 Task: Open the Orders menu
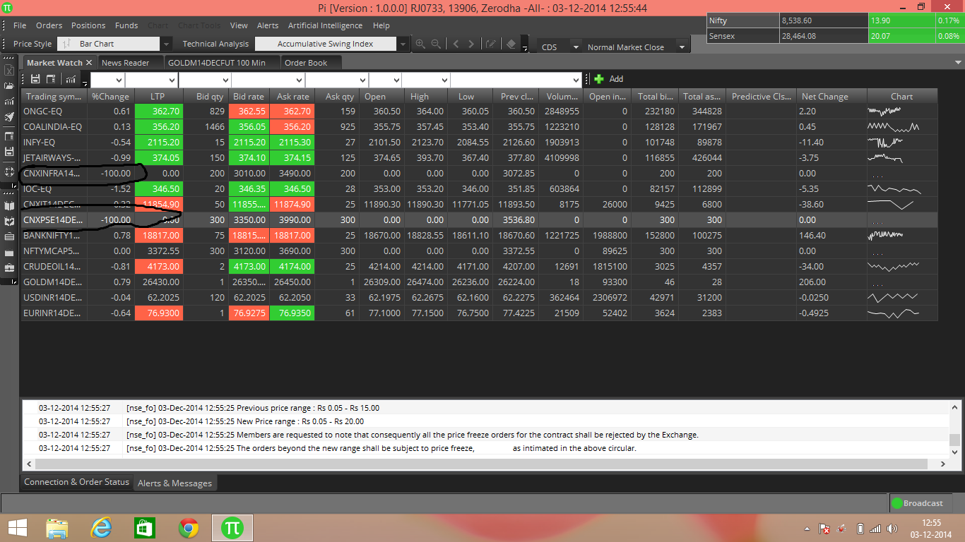[49, 25]
